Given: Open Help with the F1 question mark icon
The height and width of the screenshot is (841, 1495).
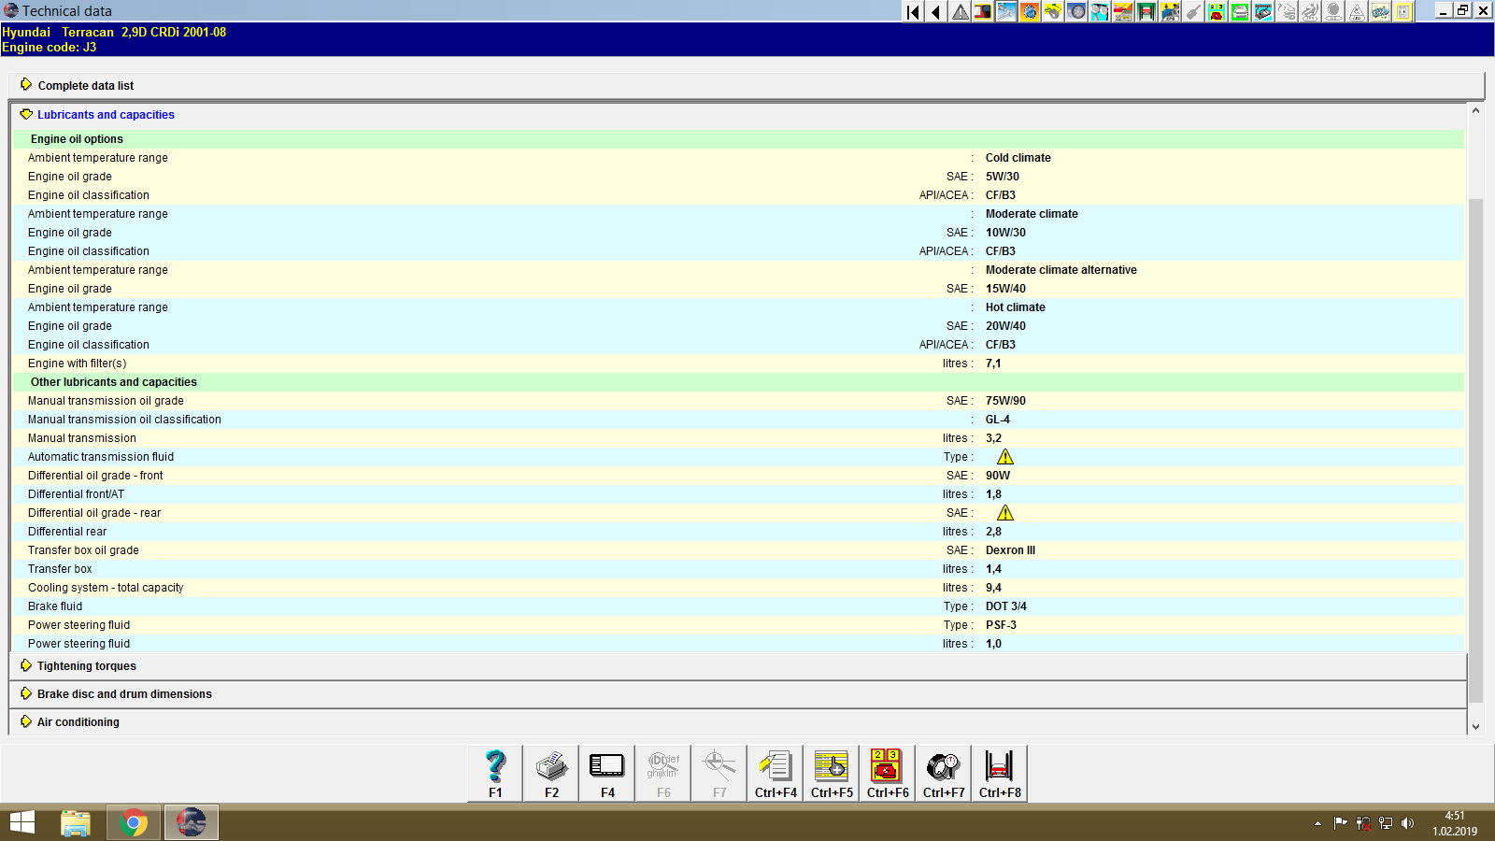Looking at the screenshot, I should (x=493, y=772).
